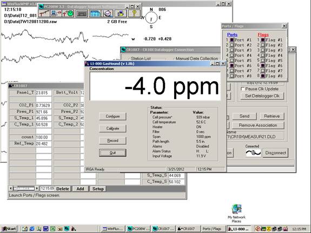Toggle Flag #1 checkbox

(263, 40)
